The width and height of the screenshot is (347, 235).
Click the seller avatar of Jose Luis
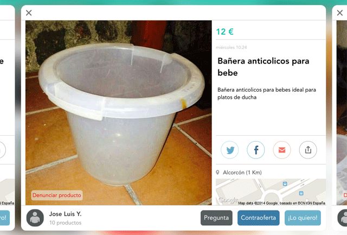(x=35, y=218)
